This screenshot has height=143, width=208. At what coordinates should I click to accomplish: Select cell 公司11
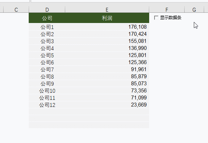47,98
